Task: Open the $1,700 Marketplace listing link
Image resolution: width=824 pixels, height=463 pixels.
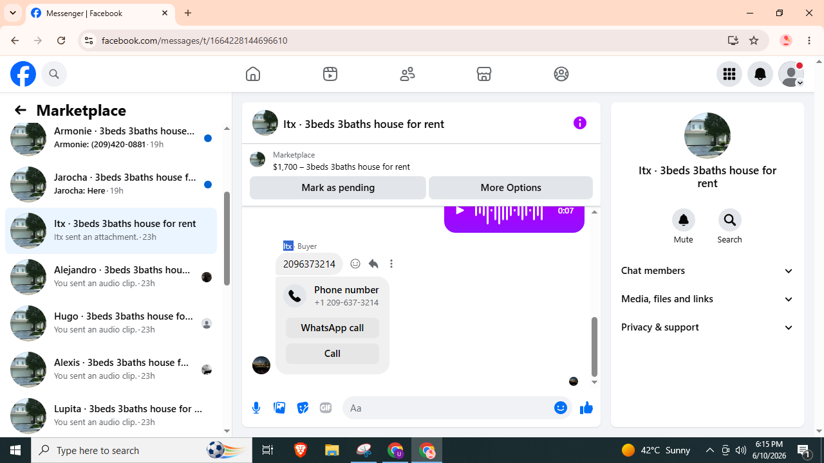Action: coord(341,167)
